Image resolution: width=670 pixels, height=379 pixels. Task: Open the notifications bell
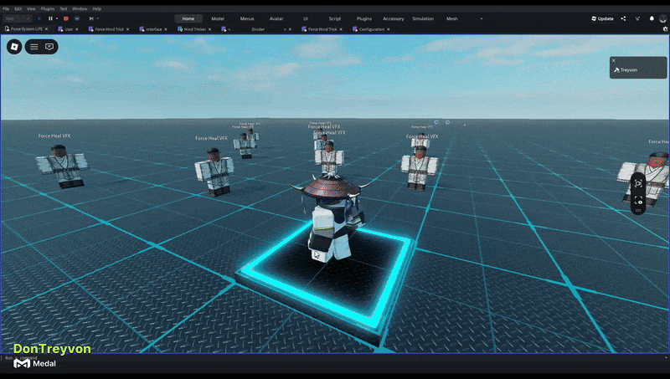tap(652, 18)
